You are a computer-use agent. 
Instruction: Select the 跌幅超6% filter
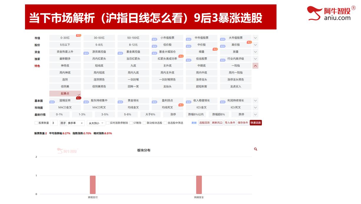point(219,115)
